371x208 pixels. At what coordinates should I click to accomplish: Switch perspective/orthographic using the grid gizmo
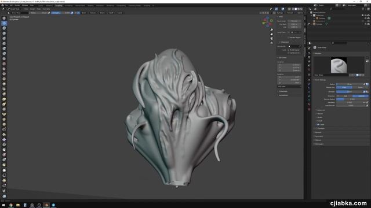(272, 43)
